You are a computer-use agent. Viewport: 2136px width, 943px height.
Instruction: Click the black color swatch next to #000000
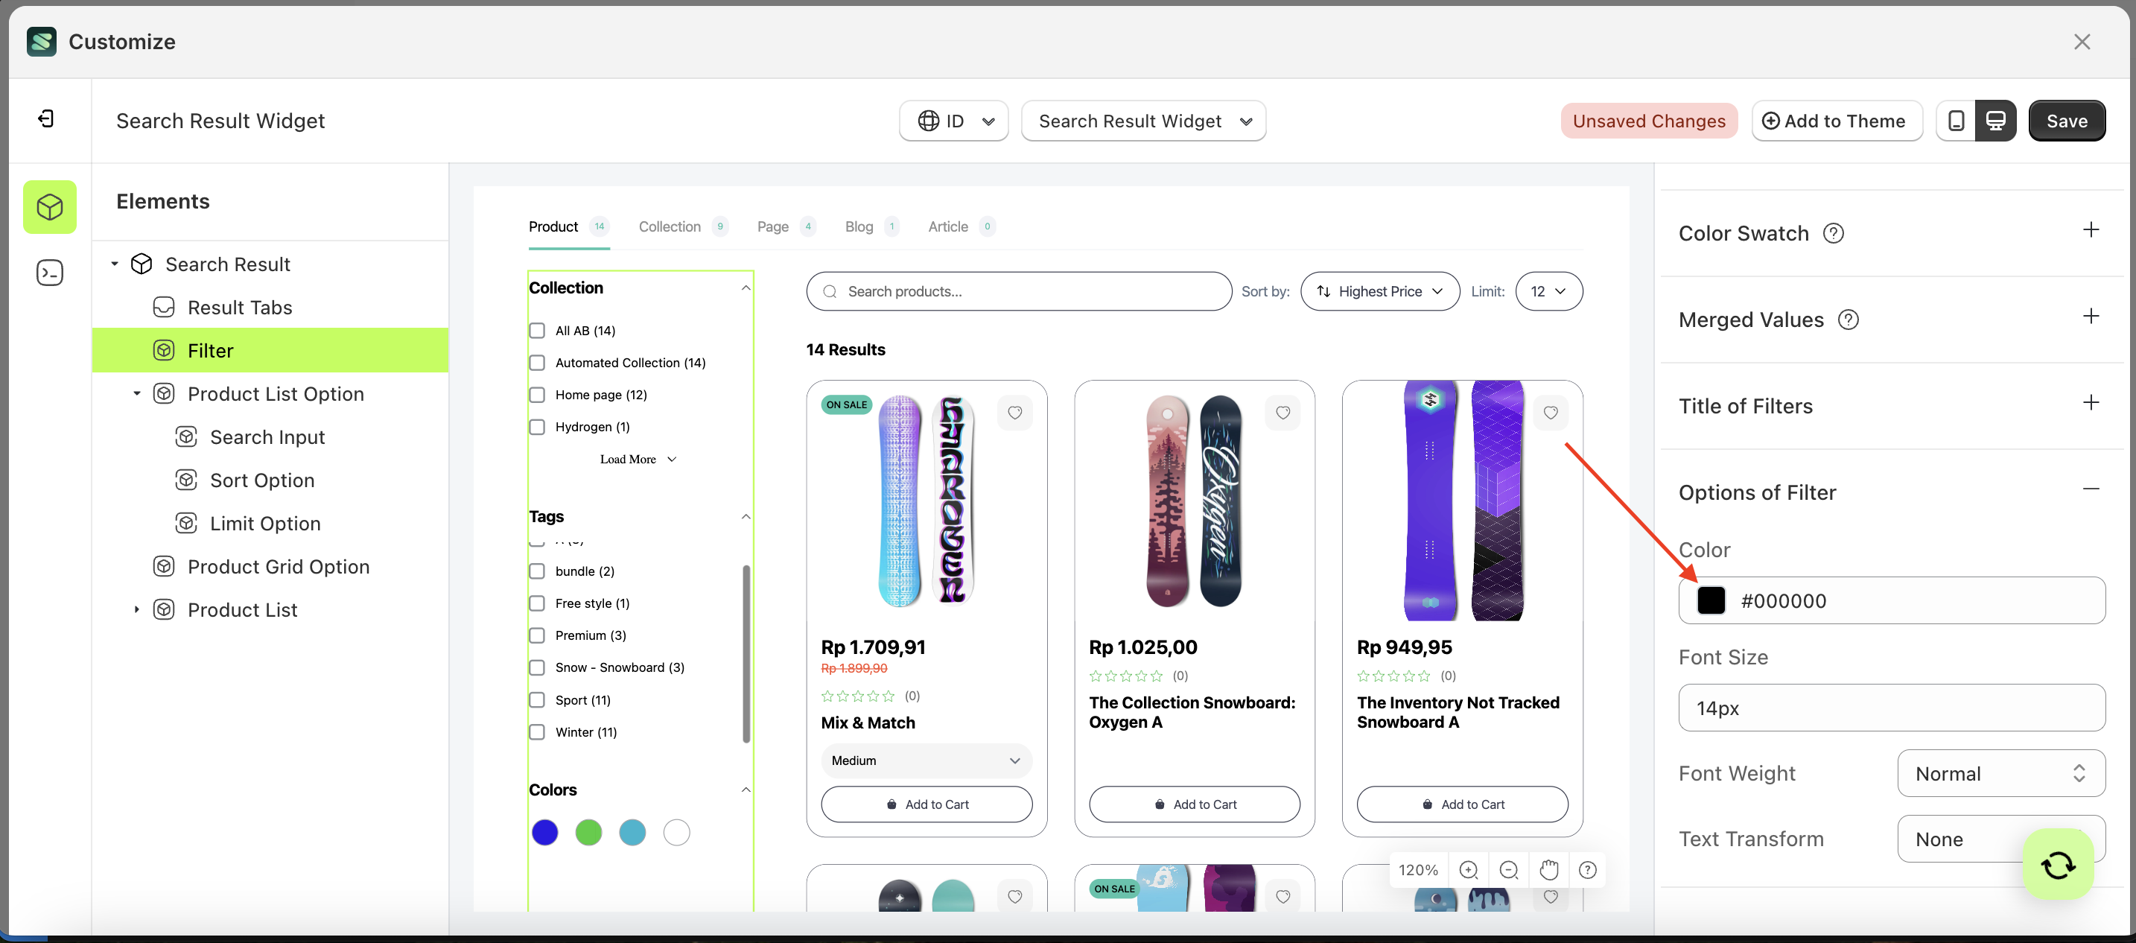[1711, 600]
